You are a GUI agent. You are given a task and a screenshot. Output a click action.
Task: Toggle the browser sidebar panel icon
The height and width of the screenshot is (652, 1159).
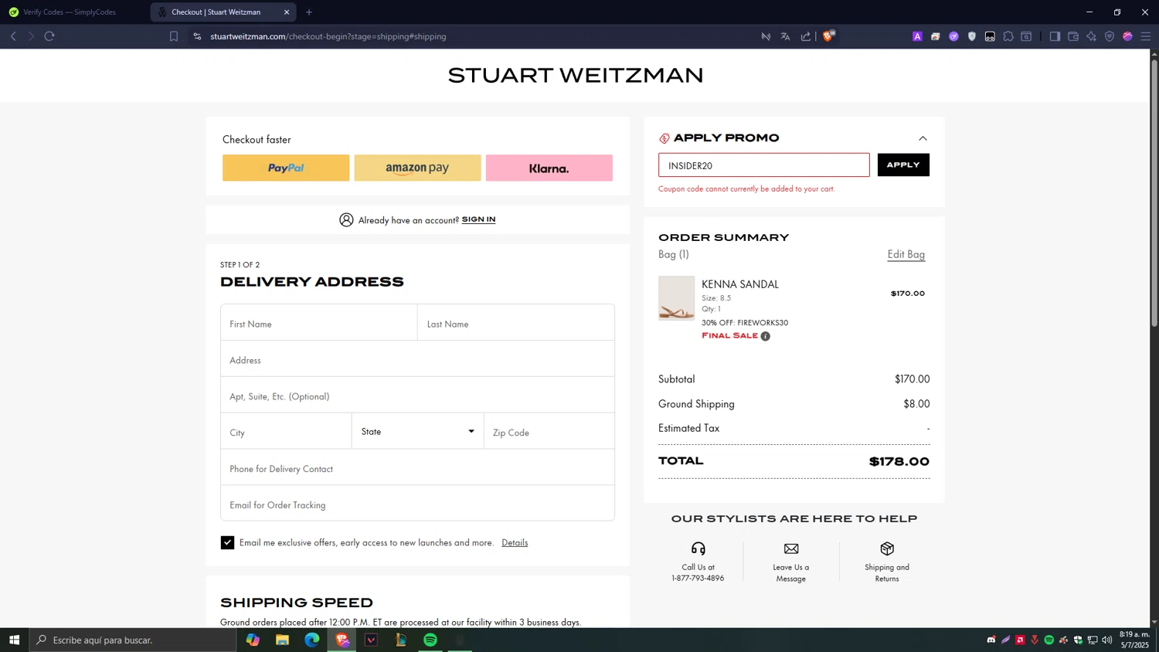point(1055,36)
